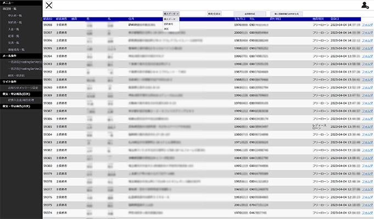Click the search keyword input field
Viewport: 374px width, 219px height.
192,13
